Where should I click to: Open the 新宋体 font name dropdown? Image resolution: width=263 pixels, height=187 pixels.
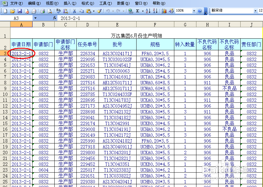point(255,11)
